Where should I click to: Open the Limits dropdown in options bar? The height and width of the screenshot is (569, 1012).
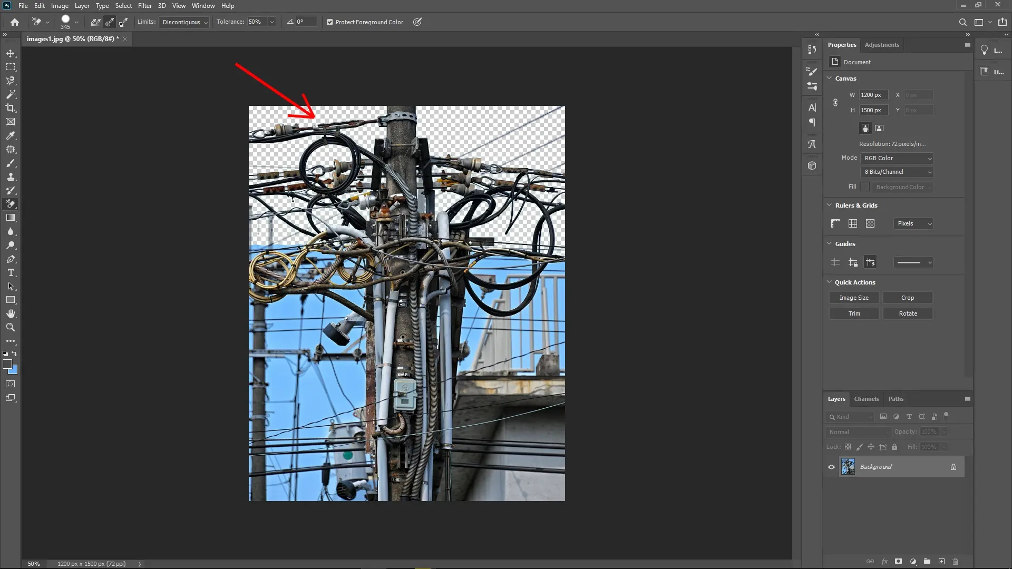(x=183, y=22)
